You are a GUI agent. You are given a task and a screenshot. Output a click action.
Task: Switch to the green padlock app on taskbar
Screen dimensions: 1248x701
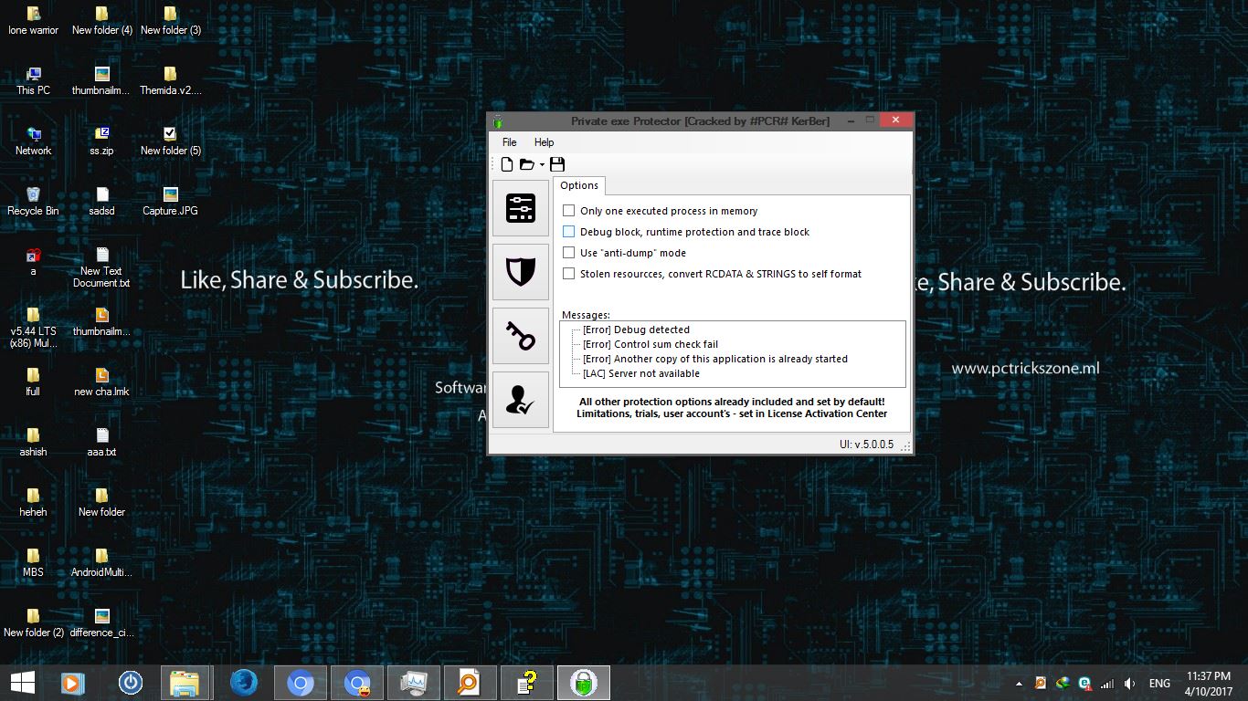[x=584, y=683]
